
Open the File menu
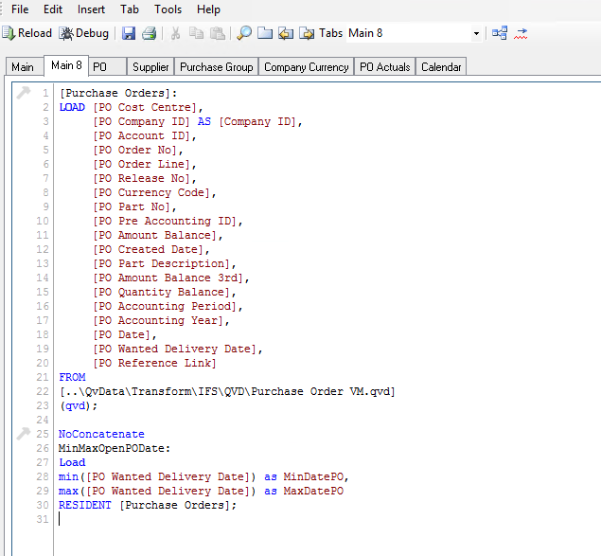[x=20, y=9]
